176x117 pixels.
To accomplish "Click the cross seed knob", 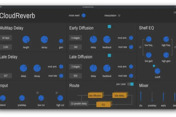I will coord(83,15).
